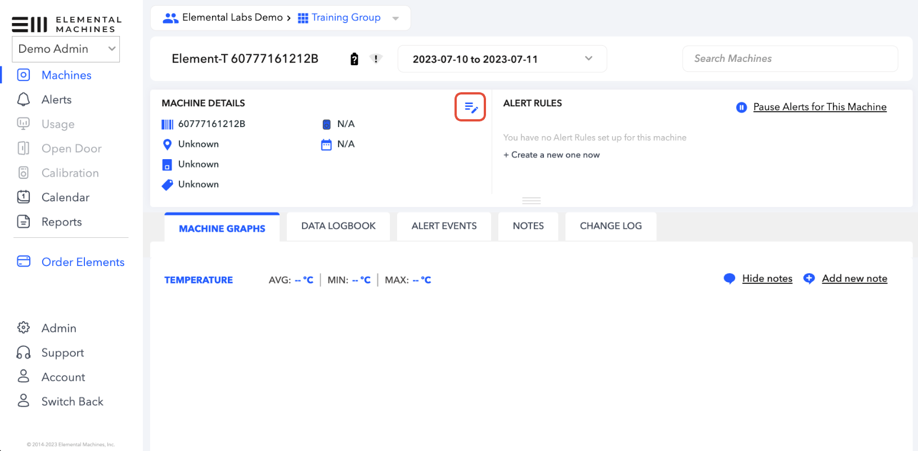Click the calendar icon beside N/A

pyautogui.click(x=326, y=145)
